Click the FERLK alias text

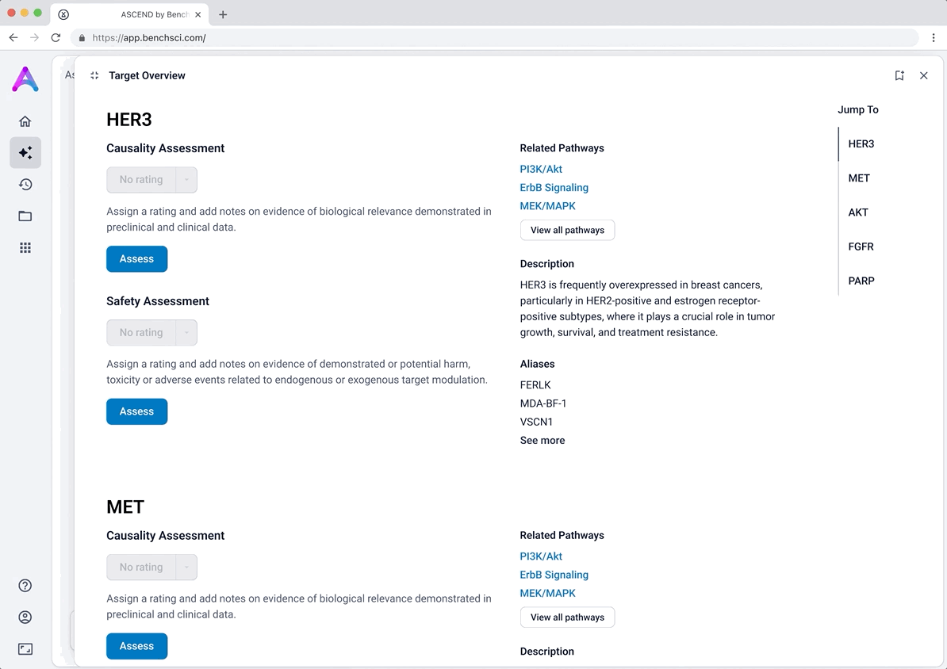pyautogui.click(x=535, y=385)
